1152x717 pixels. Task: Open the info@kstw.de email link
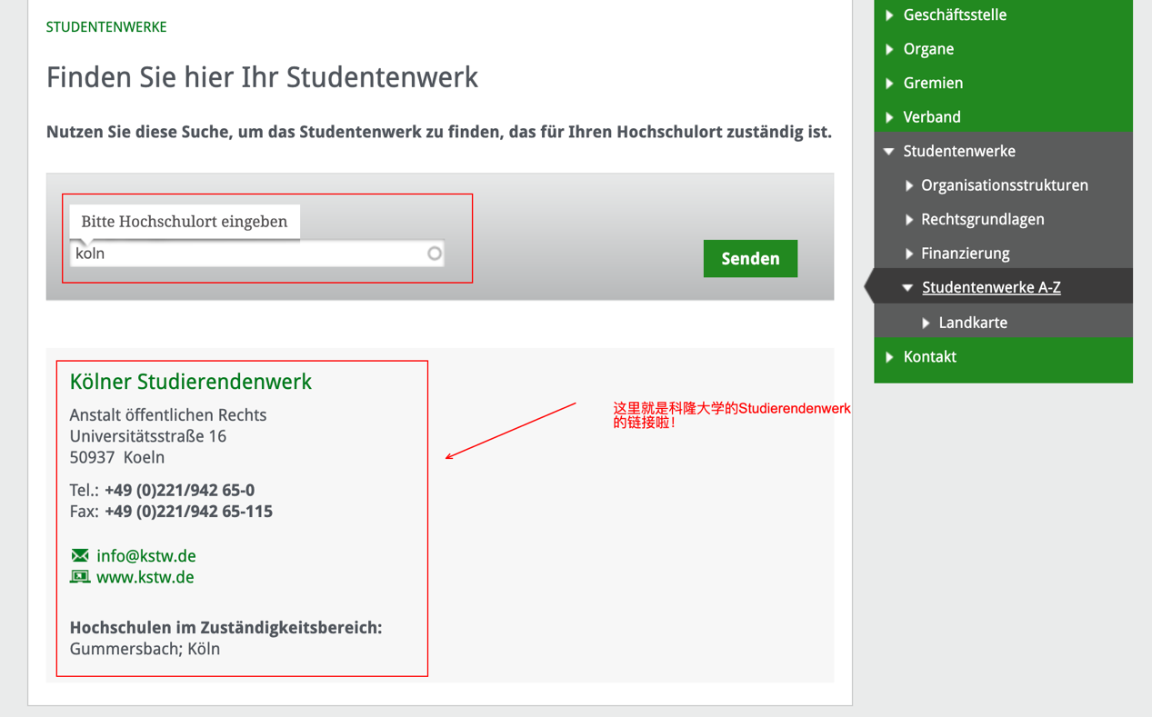[145, 556]
